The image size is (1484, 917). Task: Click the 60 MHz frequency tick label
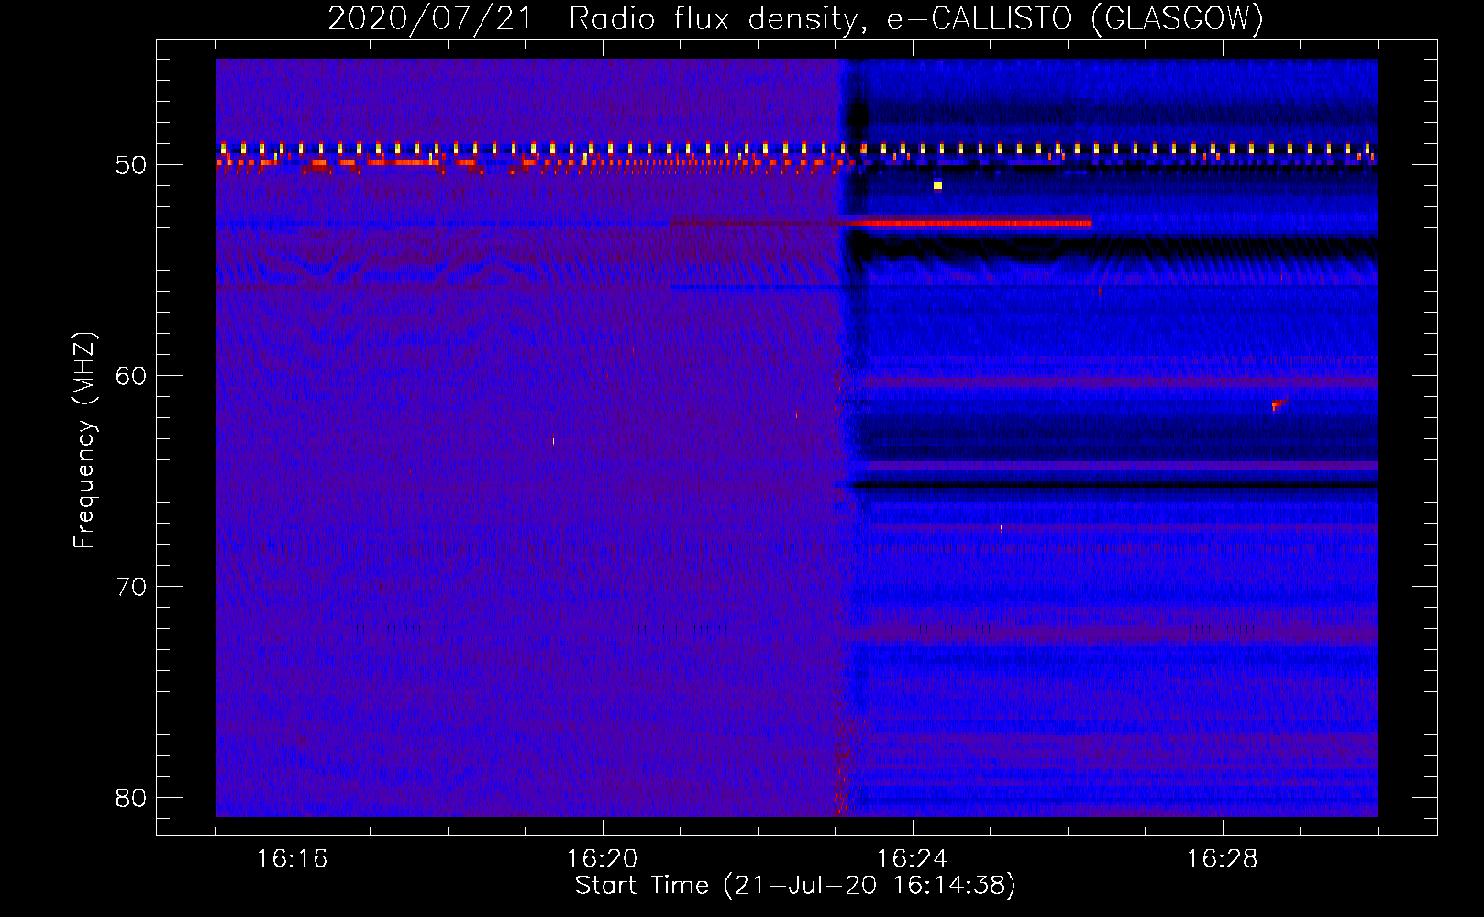click(x=131, y=376)
